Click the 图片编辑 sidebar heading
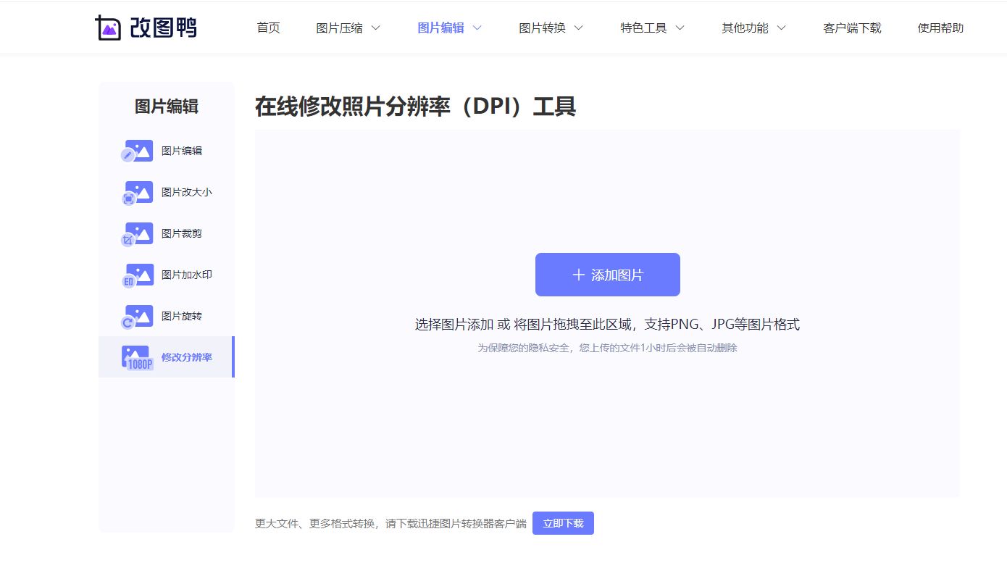1007x563 pixels. (x=167, y=107)
